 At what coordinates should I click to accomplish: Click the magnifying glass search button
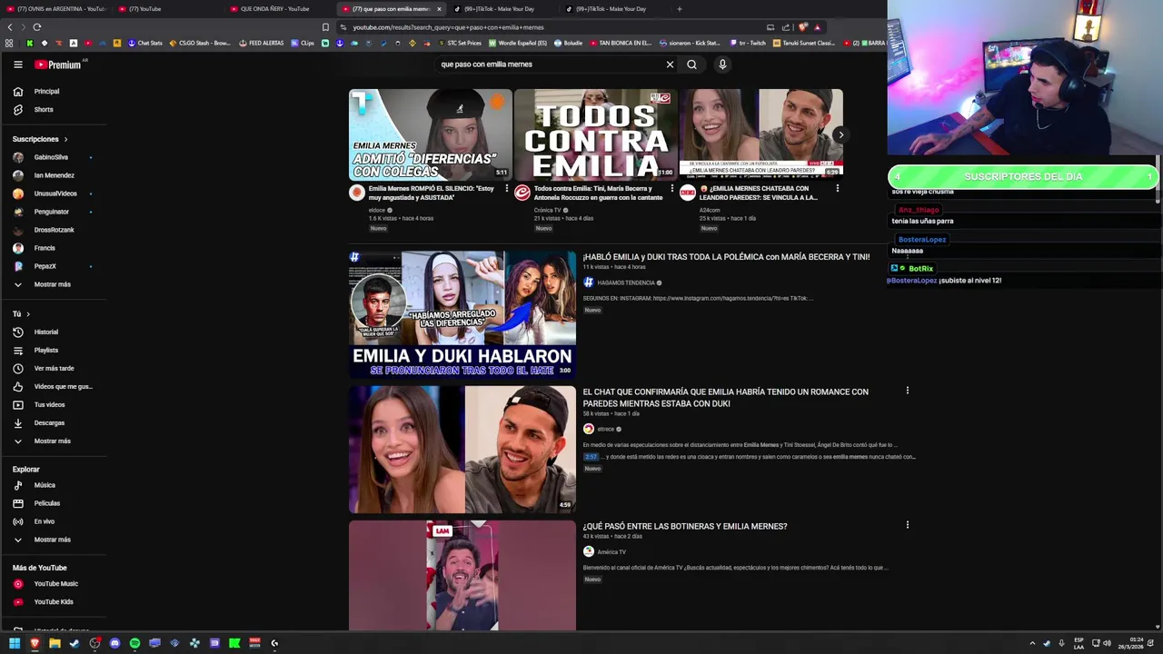[x=691, y=64]
